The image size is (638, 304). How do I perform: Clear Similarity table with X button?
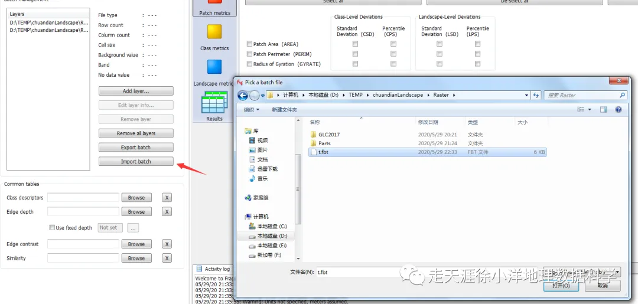point(167,258)
